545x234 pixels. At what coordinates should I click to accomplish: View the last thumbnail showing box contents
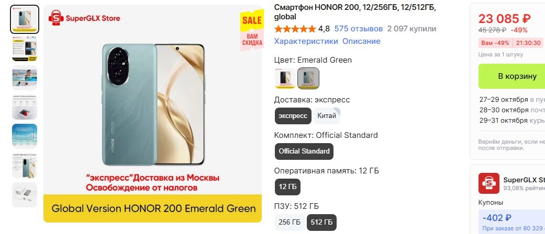[25, 195]
